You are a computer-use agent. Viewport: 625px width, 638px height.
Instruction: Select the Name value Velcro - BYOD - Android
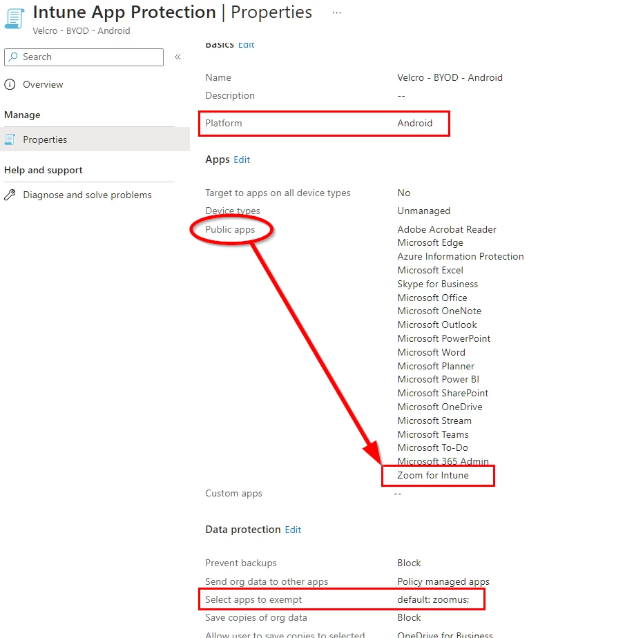pyautogui.click(x=450, y=78)
